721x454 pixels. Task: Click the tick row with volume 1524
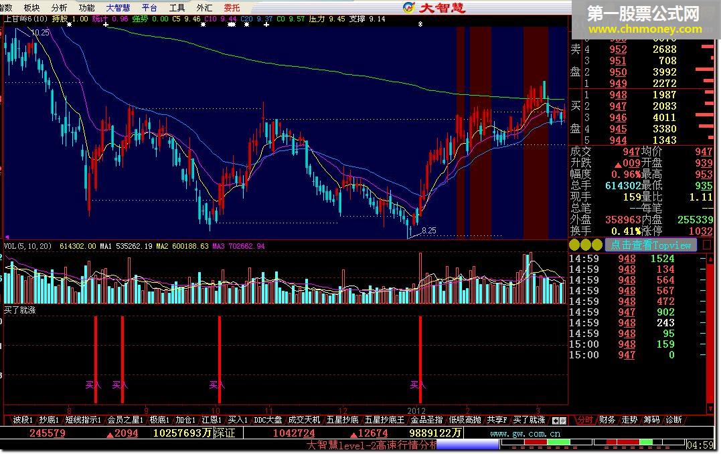coord(637,259)
